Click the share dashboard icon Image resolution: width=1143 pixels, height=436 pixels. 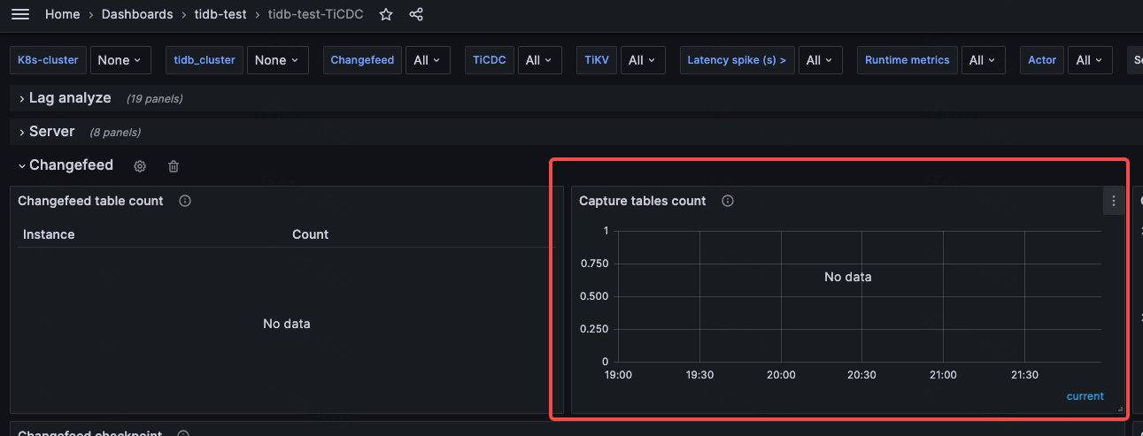click(x=416, y=14)
